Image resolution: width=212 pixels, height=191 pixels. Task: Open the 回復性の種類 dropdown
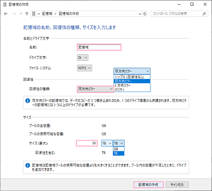[x=95, y=89]
